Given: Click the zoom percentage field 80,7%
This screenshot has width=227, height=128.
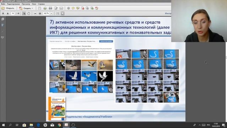Looking at the screenshot, I should pos(46,14).
